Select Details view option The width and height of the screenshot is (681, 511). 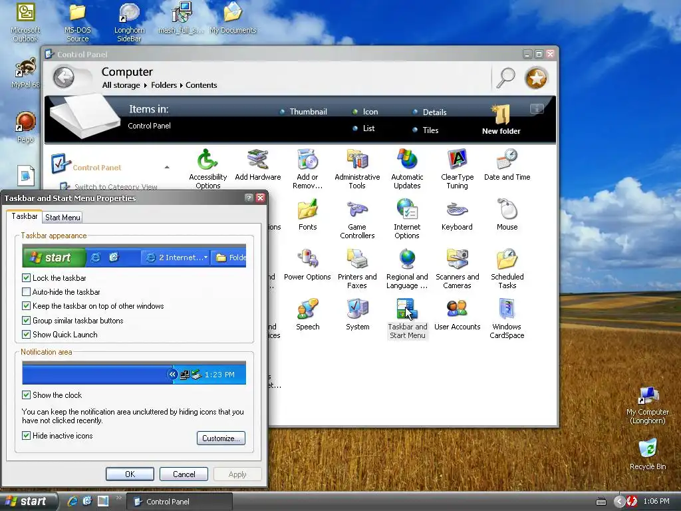[430, 112]
